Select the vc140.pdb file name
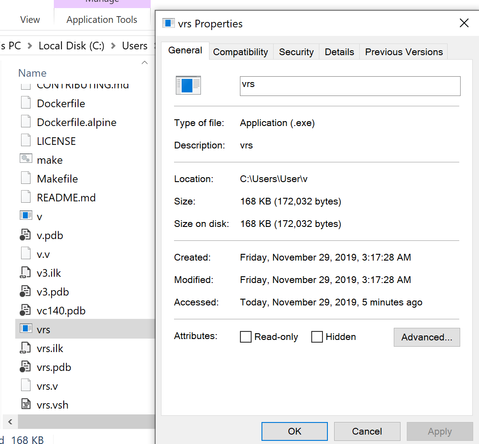This screenshot has width=479, height=444. [x=61, y=311]
